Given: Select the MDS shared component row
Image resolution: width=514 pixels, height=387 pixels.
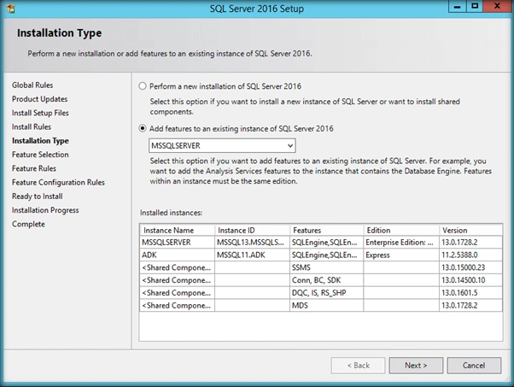Looking at the screenshot, I should 321,305.
